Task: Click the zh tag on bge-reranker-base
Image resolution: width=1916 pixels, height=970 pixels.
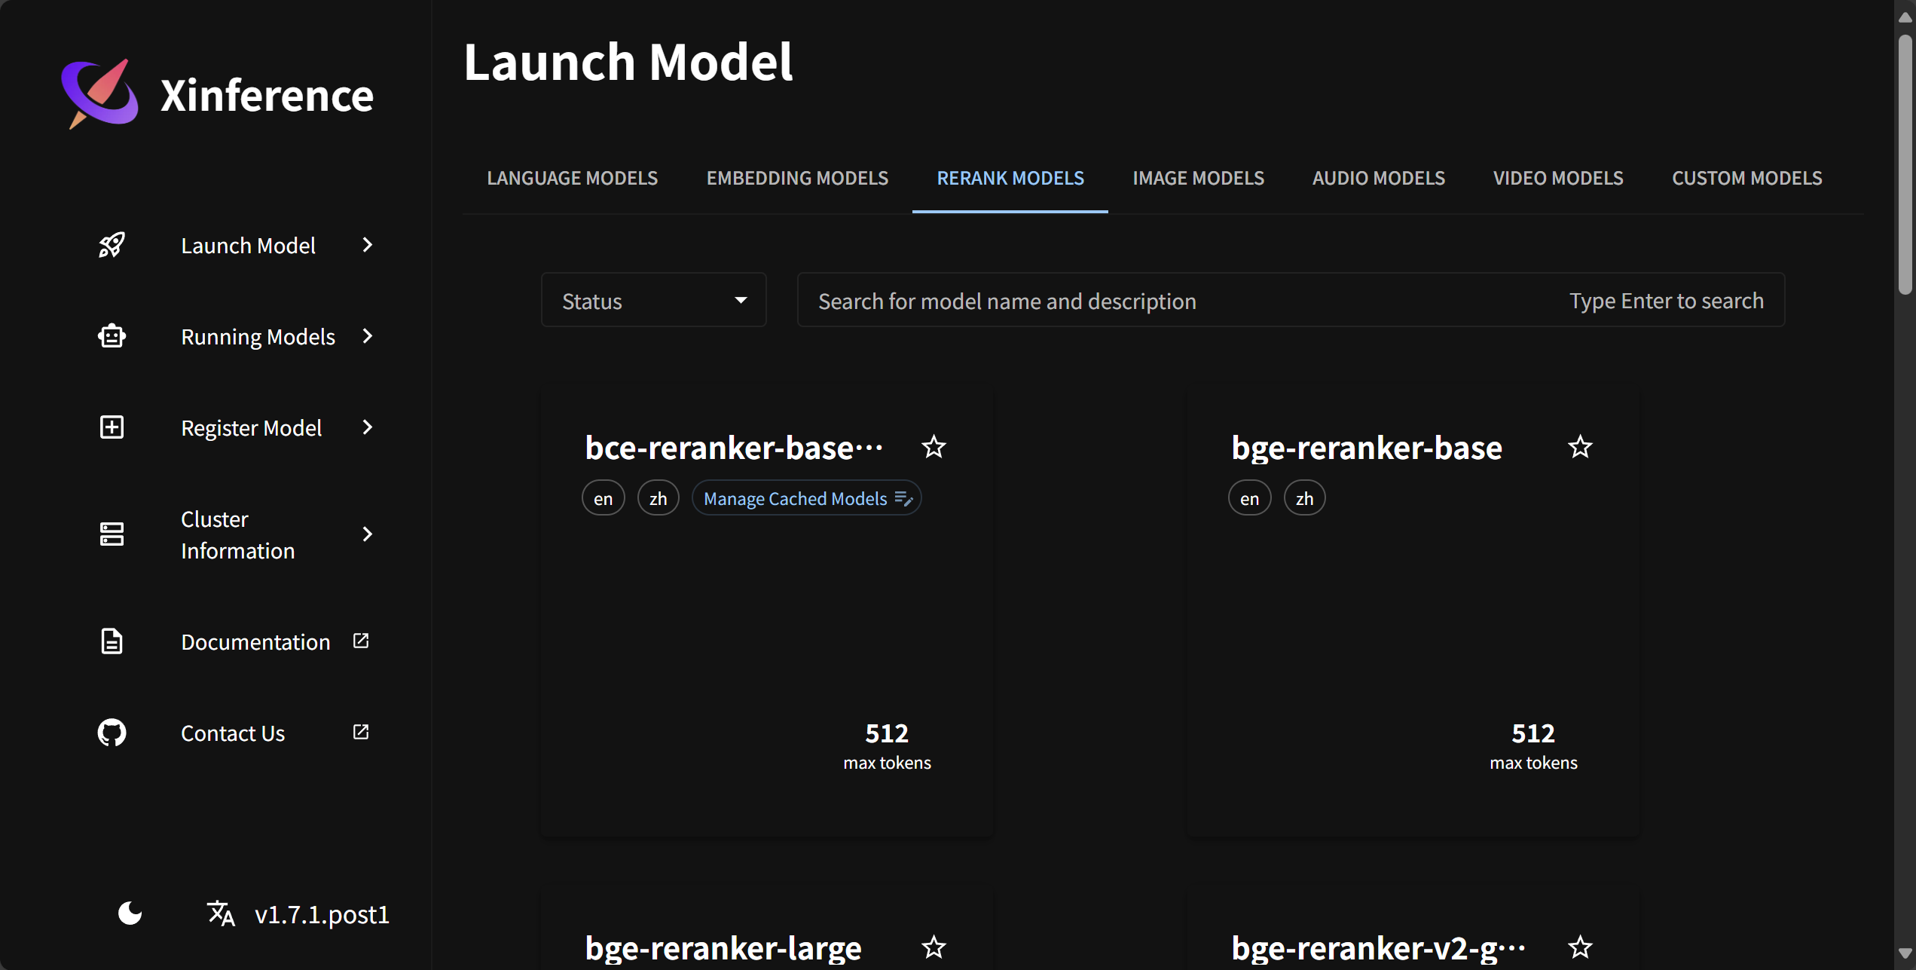Action: 1304,498
